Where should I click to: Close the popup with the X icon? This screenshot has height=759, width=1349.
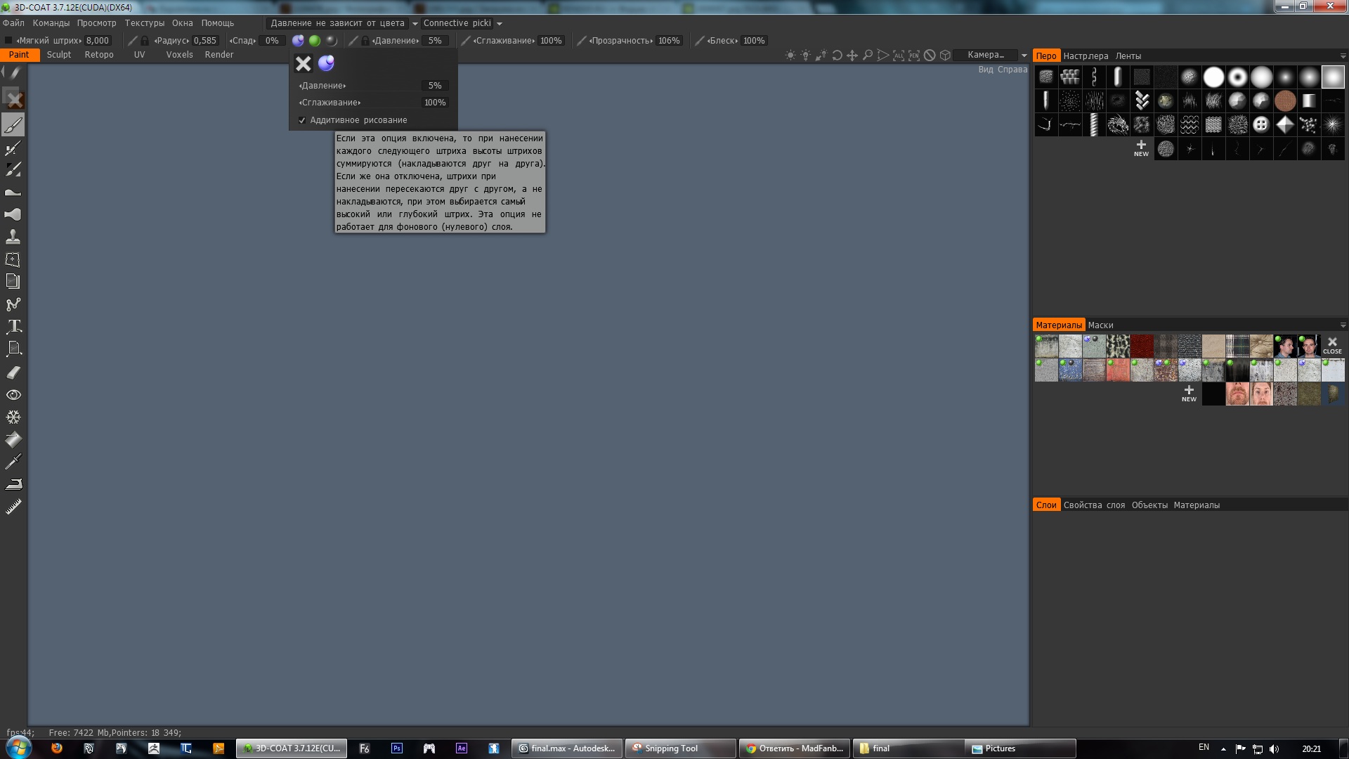[303, 64]
